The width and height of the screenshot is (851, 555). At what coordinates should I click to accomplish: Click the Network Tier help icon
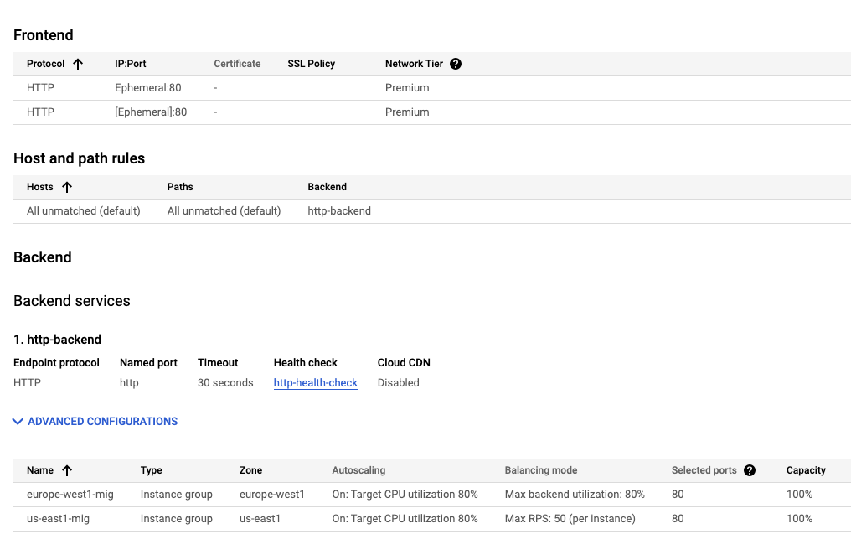[x=456, y=64]
